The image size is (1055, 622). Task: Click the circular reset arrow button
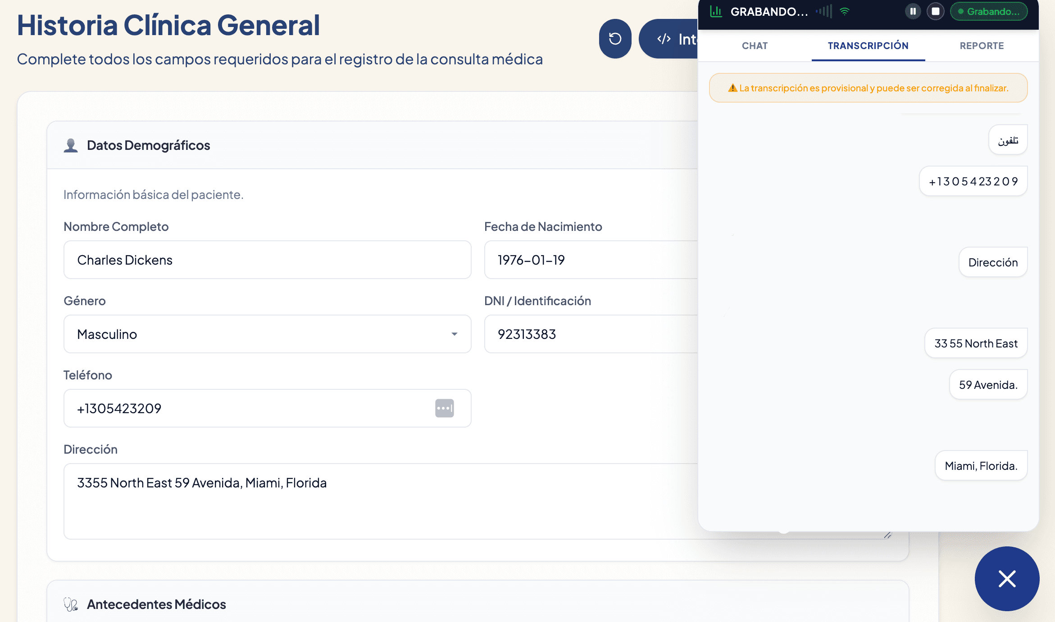[x=615, y=39]
